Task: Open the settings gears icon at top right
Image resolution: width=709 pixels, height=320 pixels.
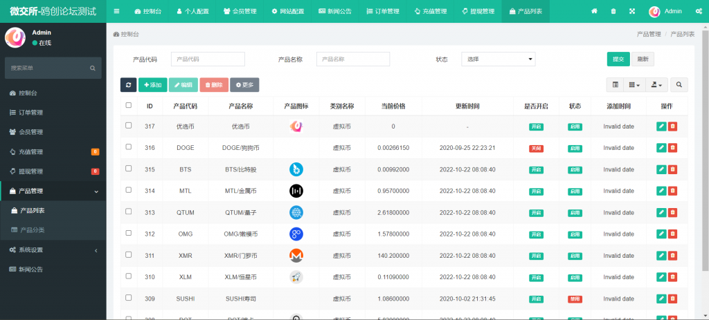Action: click(699, 11)
